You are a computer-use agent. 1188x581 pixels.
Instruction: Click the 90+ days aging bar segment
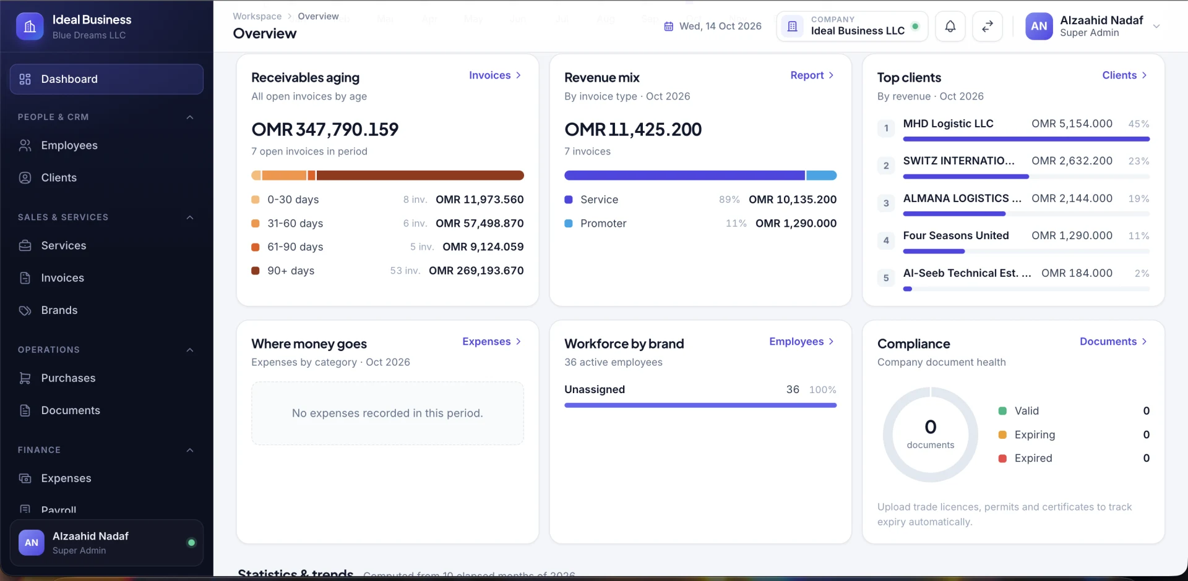pyautogui.click(x=420, y=176)
